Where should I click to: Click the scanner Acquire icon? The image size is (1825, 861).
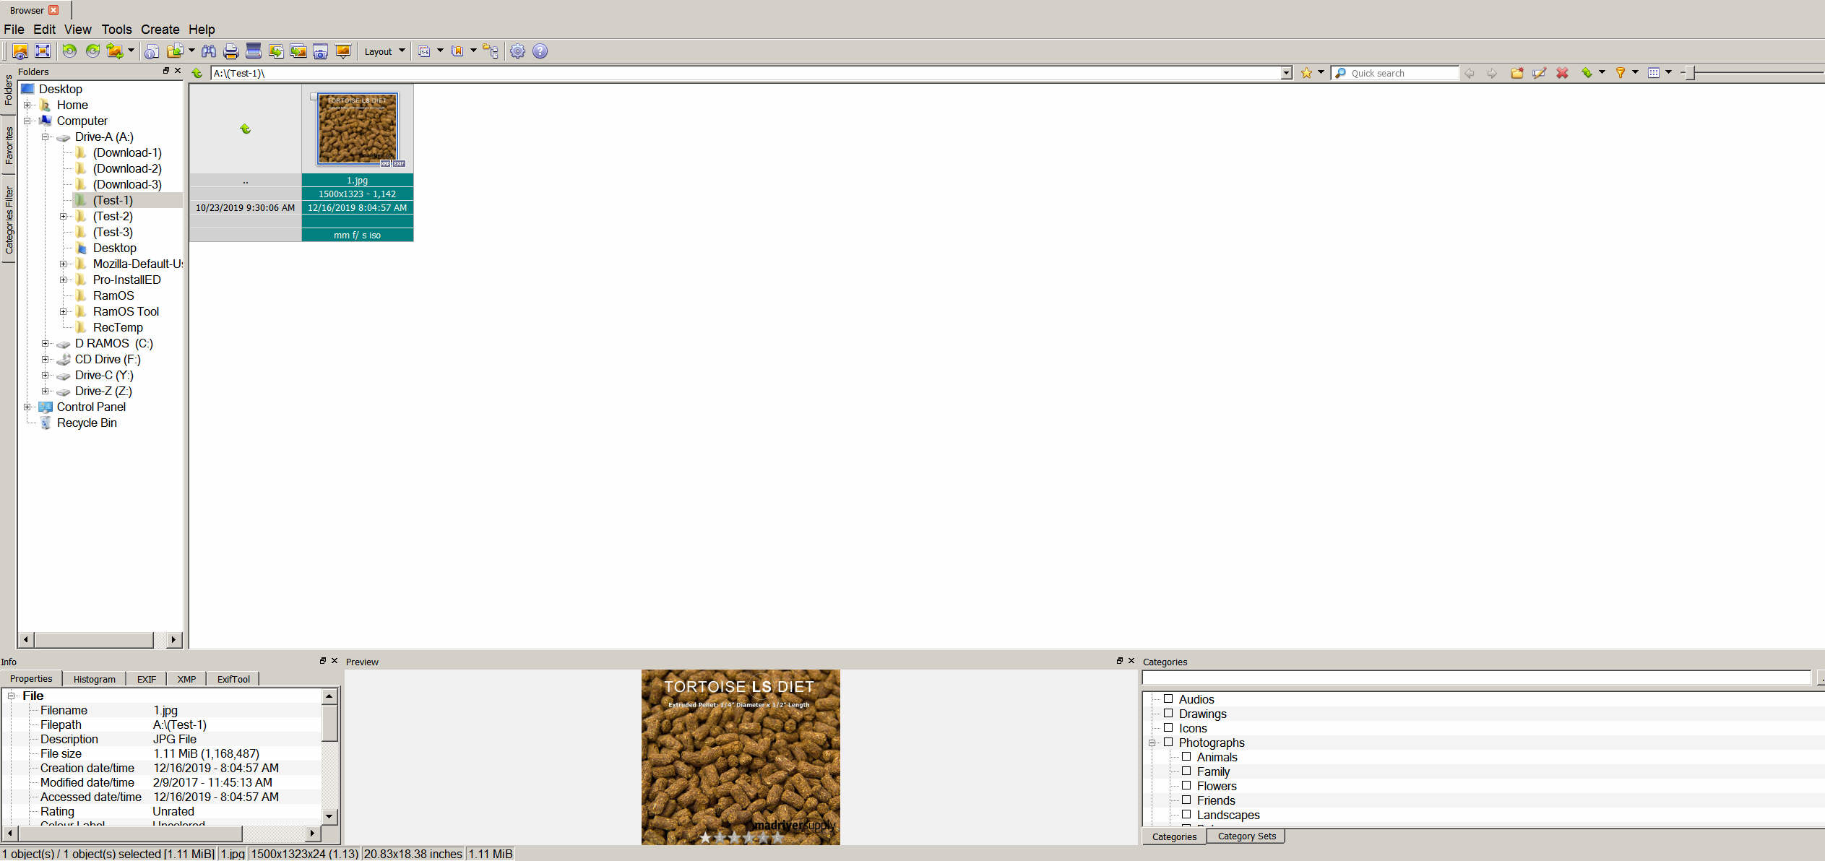[254, 51]
